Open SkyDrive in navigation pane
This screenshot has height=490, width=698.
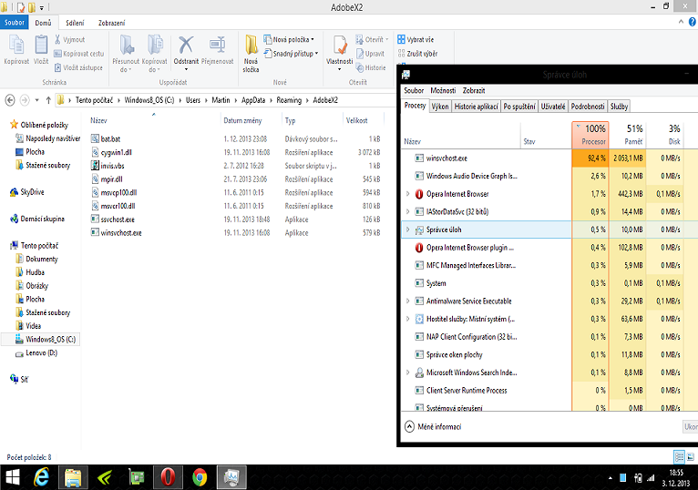tap(32, 192)
